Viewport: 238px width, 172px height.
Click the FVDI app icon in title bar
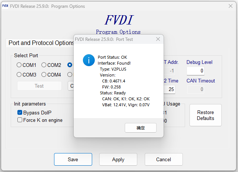[6, 6]
